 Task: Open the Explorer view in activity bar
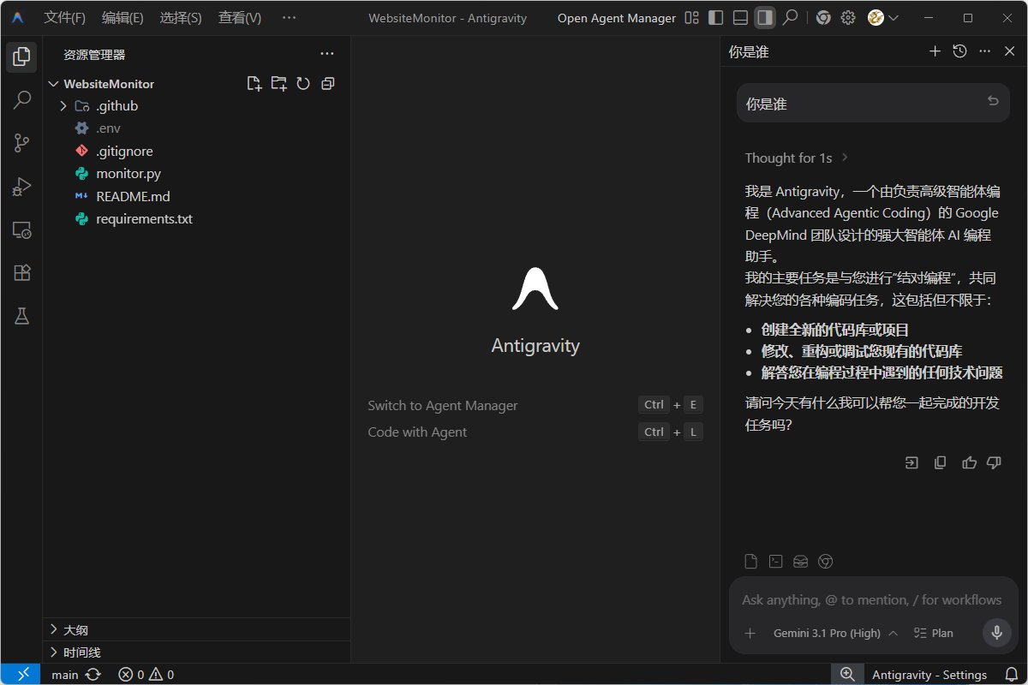(22, 58)
